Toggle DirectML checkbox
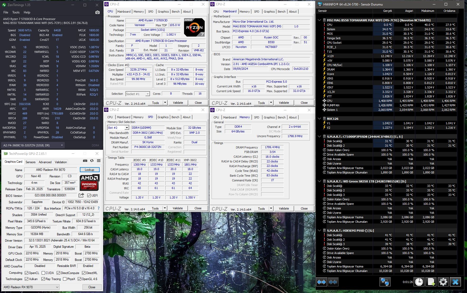Image resolution: width=467 pixels, height=293 pixels. pos(84,273)
